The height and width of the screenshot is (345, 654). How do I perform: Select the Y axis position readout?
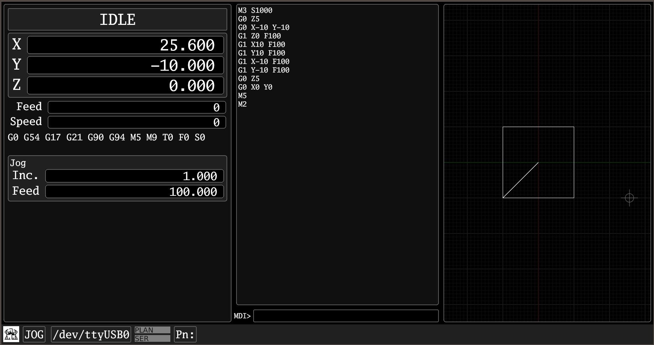[125, 65]
